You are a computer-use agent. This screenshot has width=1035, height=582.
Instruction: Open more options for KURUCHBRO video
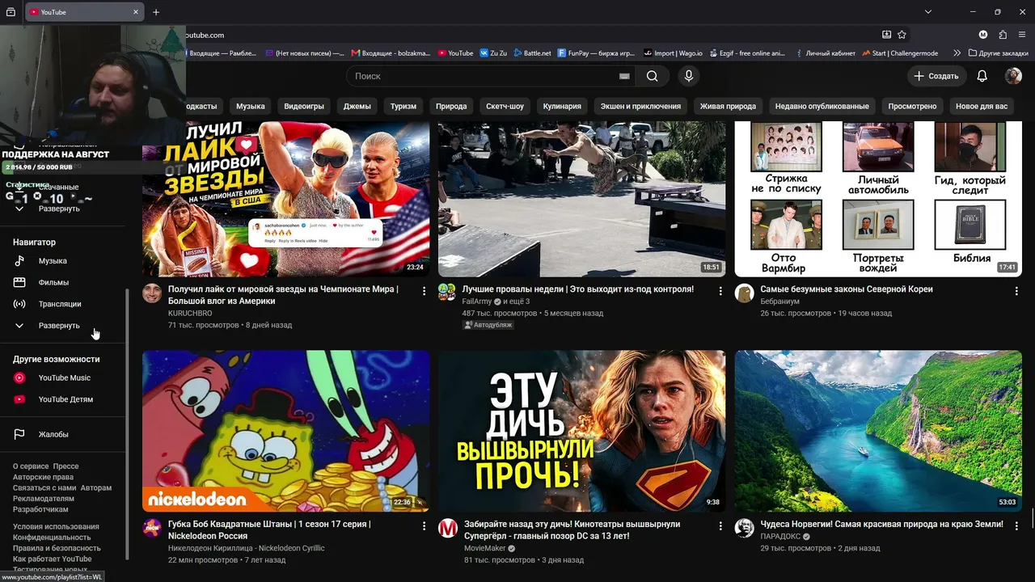(424, 291)
